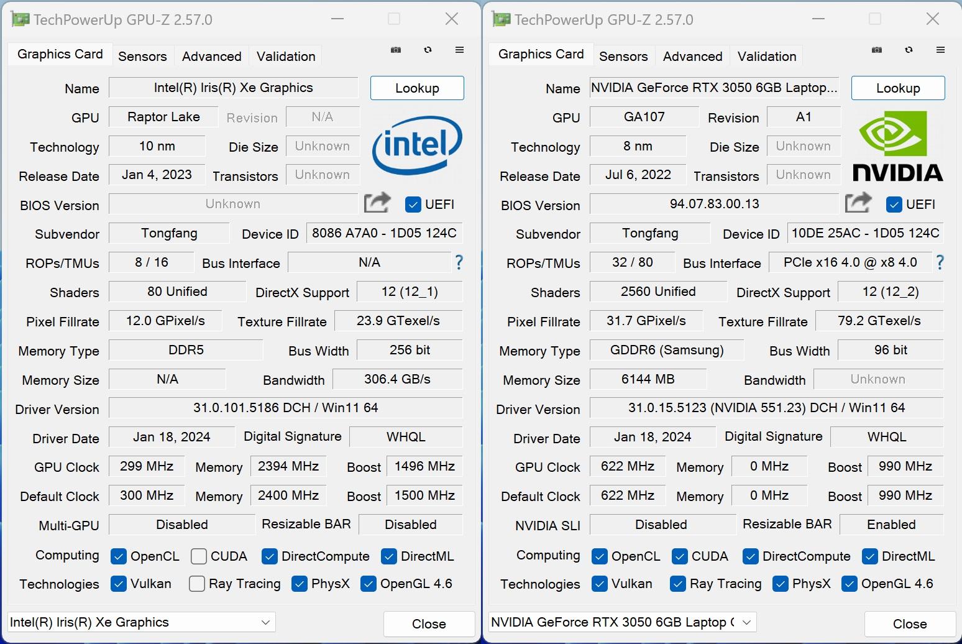Open the hamburger menu in the right window
The image size is (962, 644).
pos(940,50)
